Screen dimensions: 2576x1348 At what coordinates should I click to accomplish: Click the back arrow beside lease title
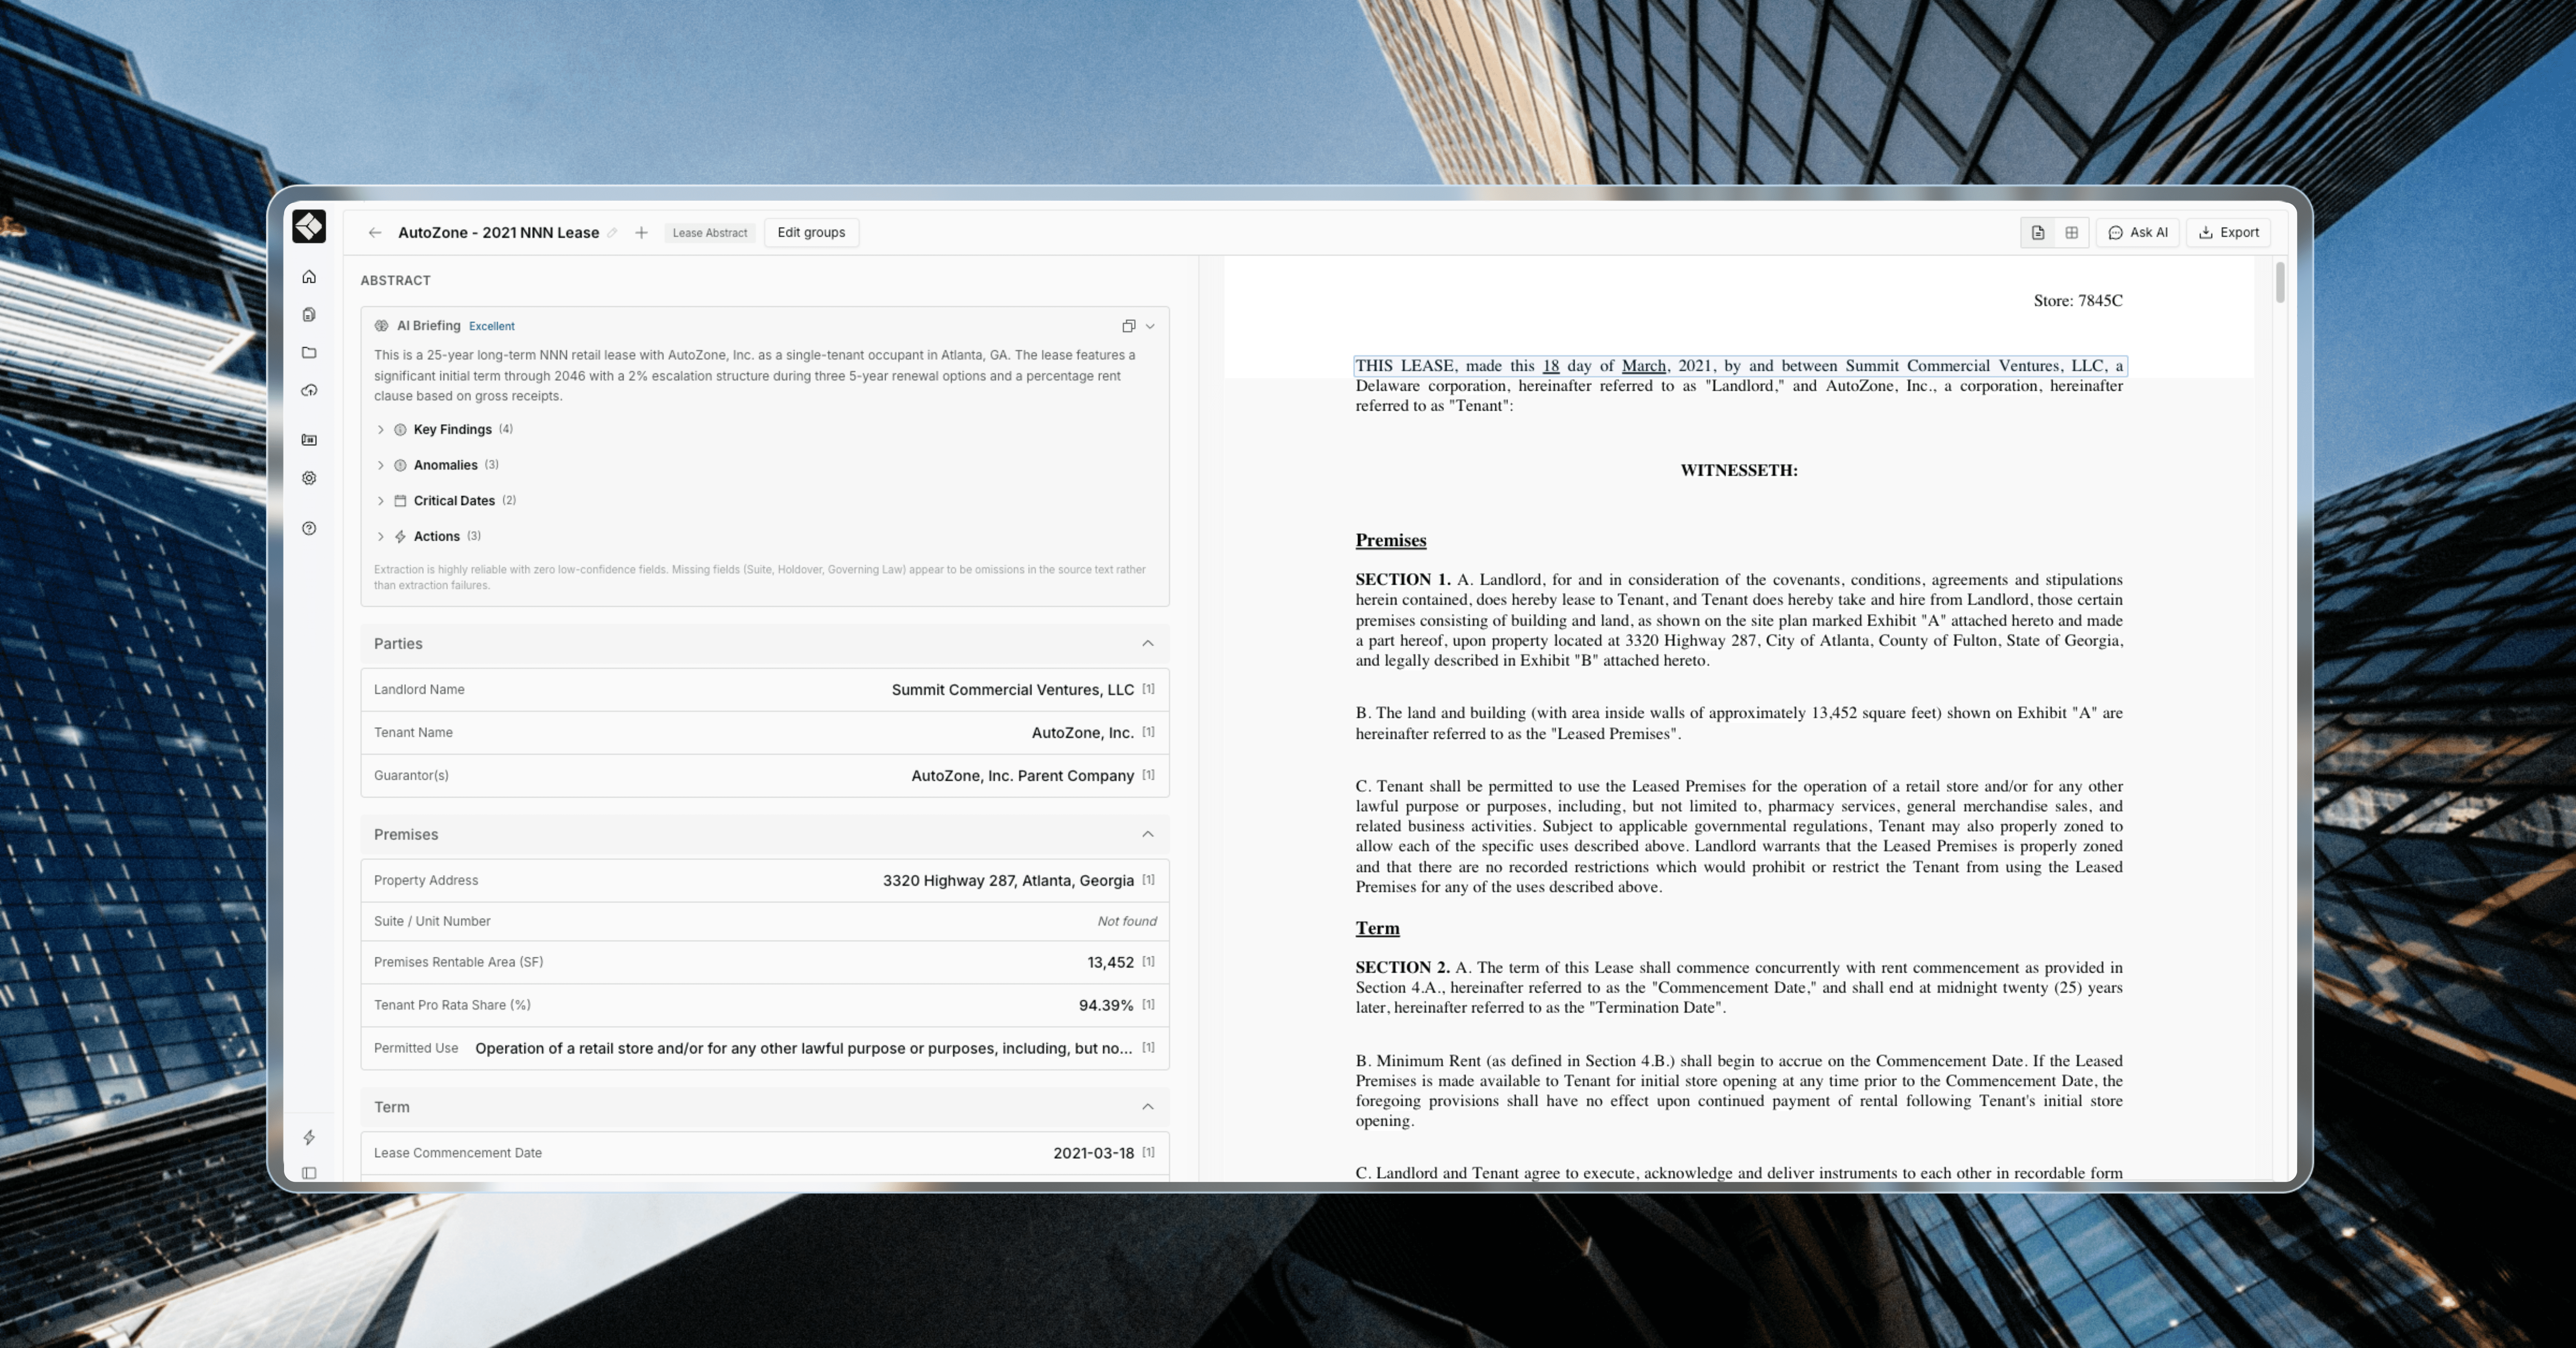click(375, 233)
